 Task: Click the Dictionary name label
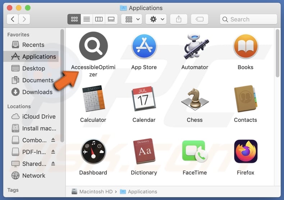(144, 172)
